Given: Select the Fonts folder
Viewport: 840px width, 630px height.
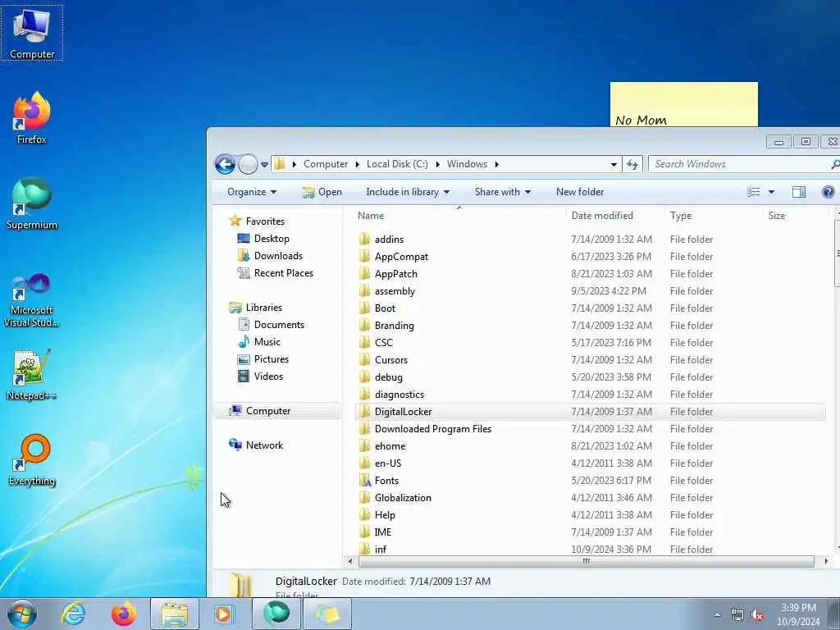Looking at the screenshot, I should coord(589,480).
